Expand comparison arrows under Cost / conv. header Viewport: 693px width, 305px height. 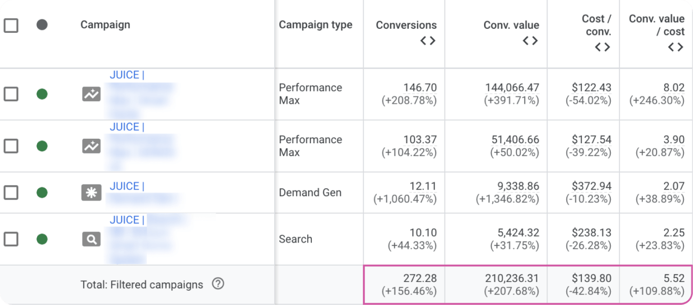pos(602,47)
